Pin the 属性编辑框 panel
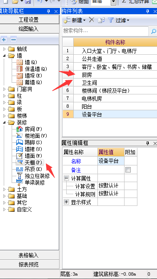This screenshot has width=157, height=279. 147,143
